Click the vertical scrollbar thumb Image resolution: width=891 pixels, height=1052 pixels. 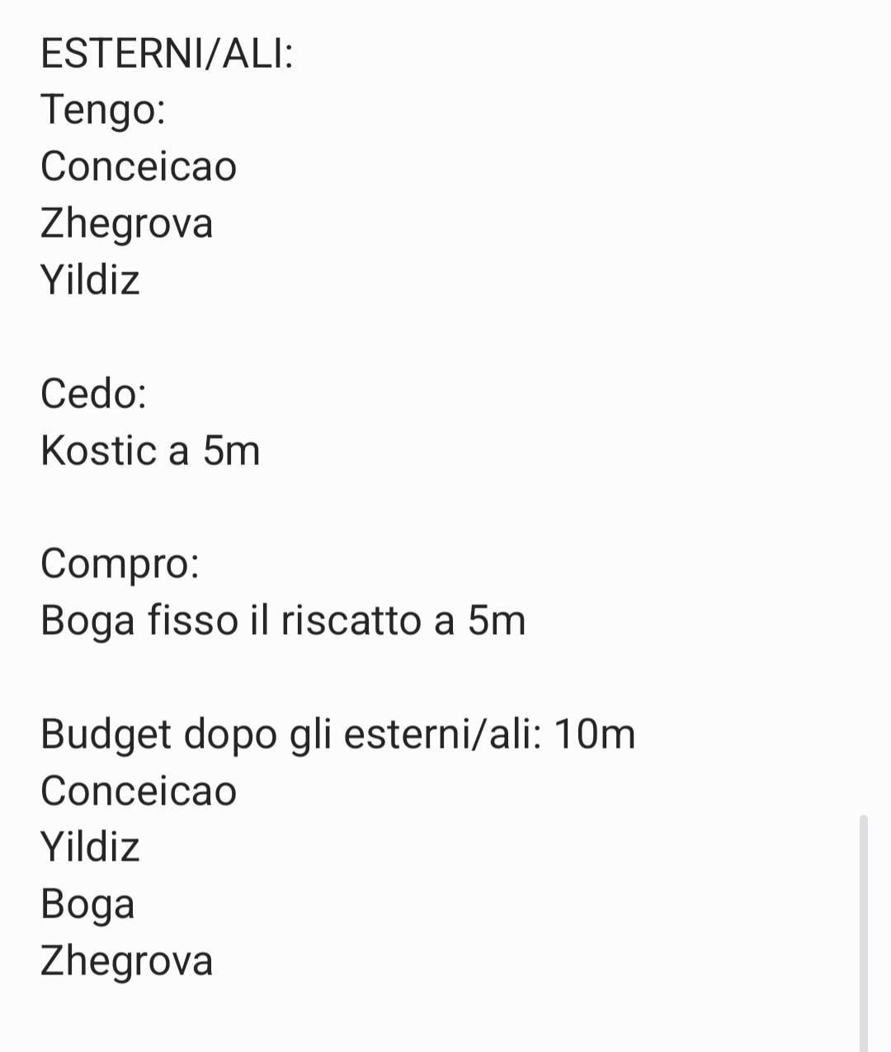tap(863, 932)
